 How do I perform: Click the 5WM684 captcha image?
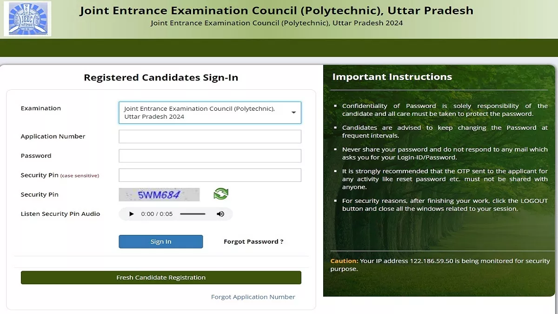click(159, 194)
